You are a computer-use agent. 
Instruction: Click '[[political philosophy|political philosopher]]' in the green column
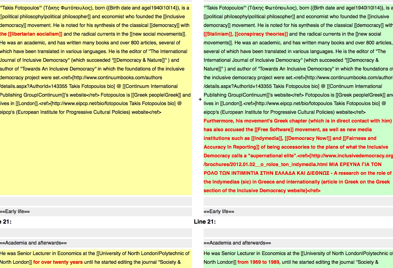coord(249,17)
